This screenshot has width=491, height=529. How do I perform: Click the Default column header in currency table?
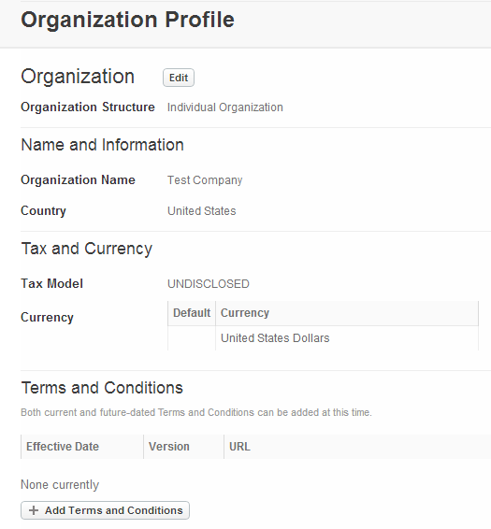click(192, 313)
